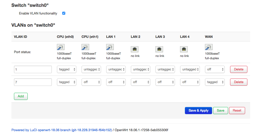Open VLAN 7 CPU (eth1) tagging dropdown
Viewport: 256px width, 137px height.
[91, 82]
